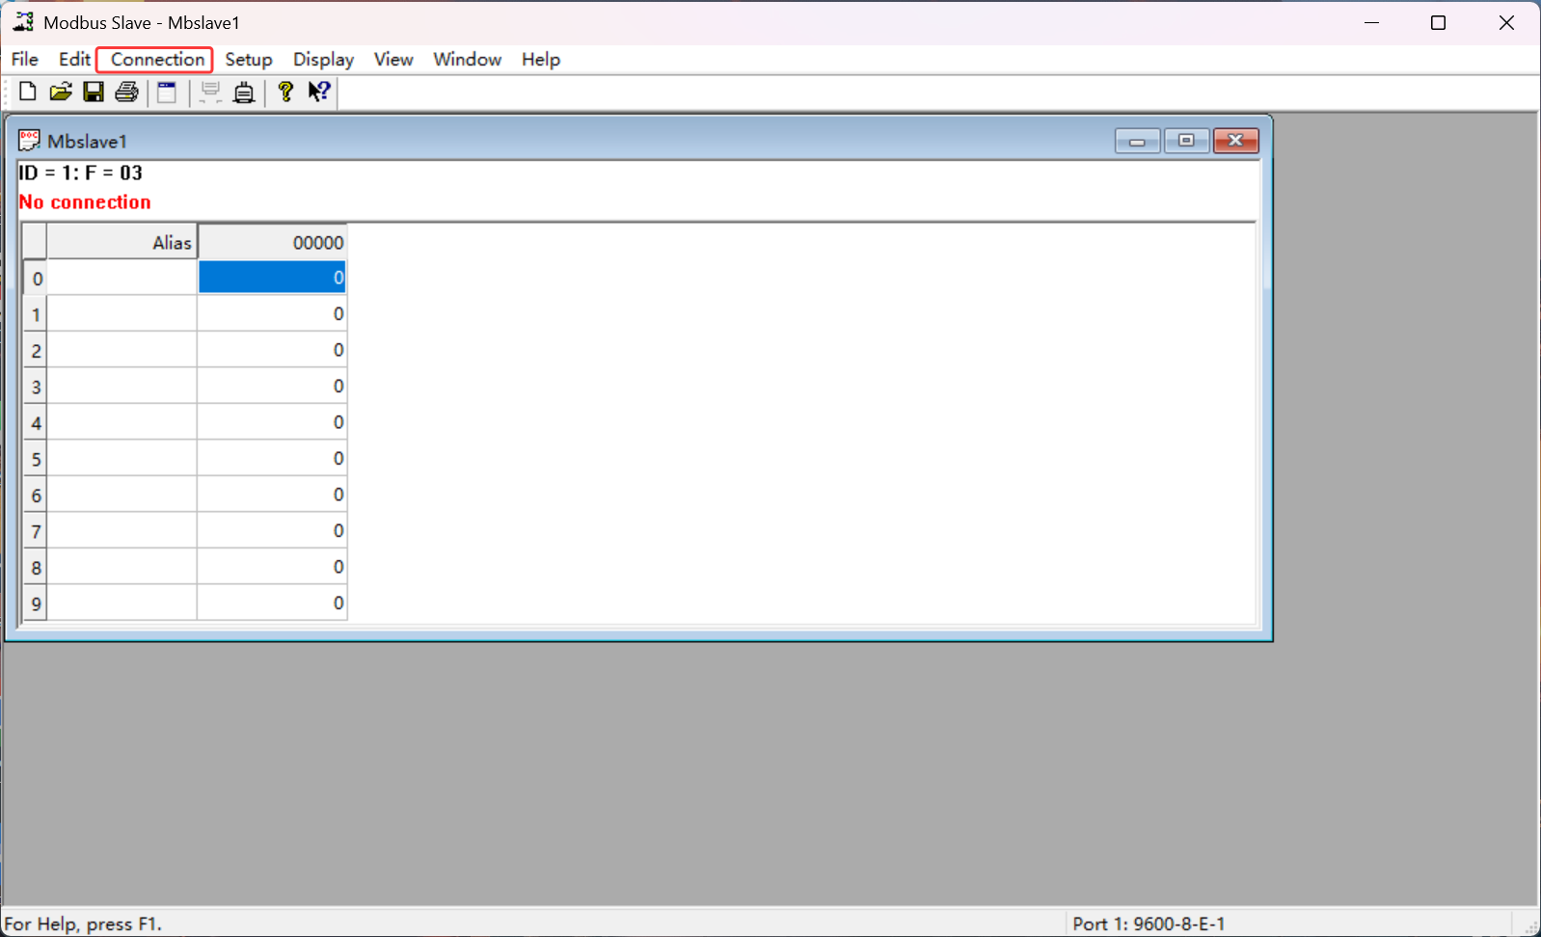
Task: Click the yellow question mark About icon
Action: [x=285, y=92]
